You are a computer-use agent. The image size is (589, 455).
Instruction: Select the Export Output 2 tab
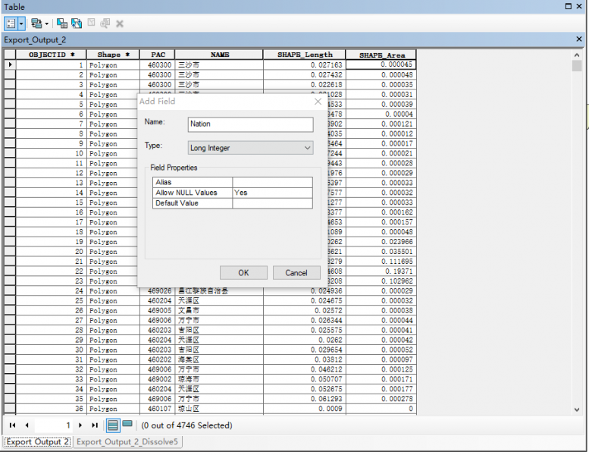(38, 442)
